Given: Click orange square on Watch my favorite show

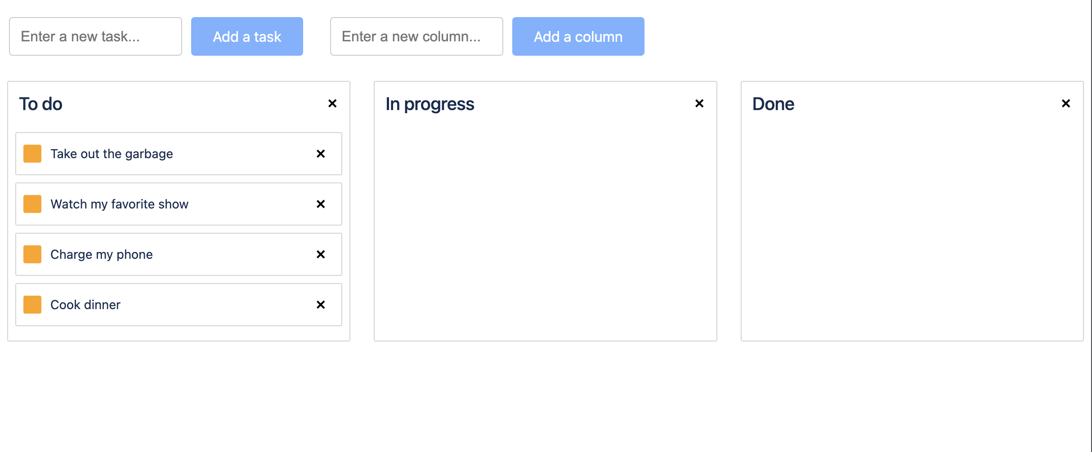Looking at the screenshot, I should pyautogui.click(x=32, y=204).
